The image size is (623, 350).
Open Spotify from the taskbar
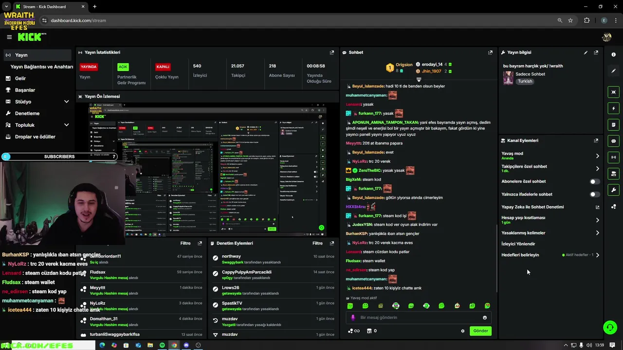(x=162, y=345)
